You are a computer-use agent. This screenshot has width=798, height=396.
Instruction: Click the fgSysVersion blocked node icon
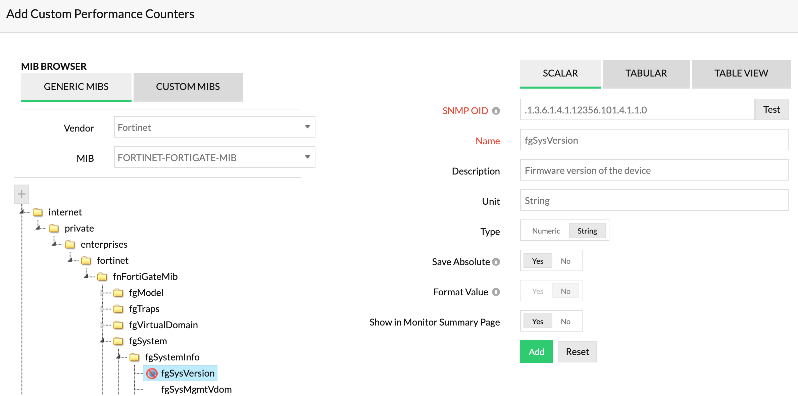point(152,373)
